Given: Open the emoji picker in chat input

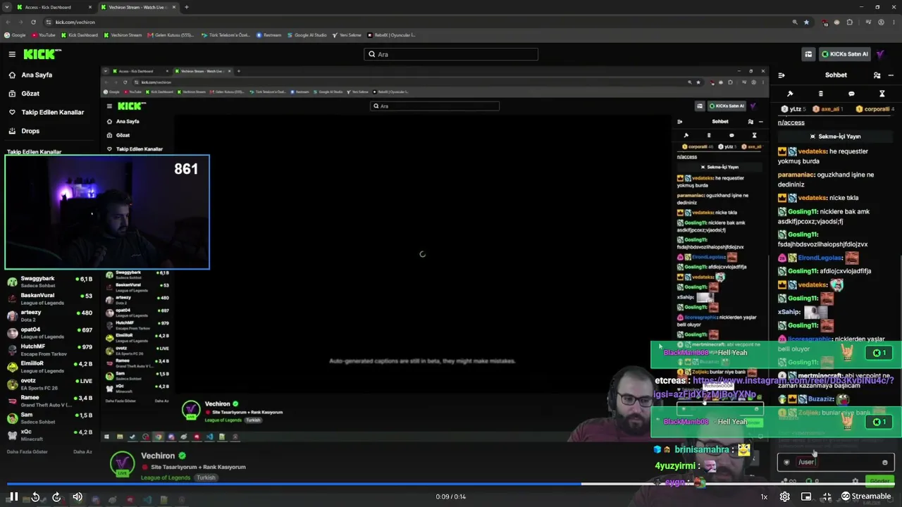Looking at the screenshot, I should point(885,463).
